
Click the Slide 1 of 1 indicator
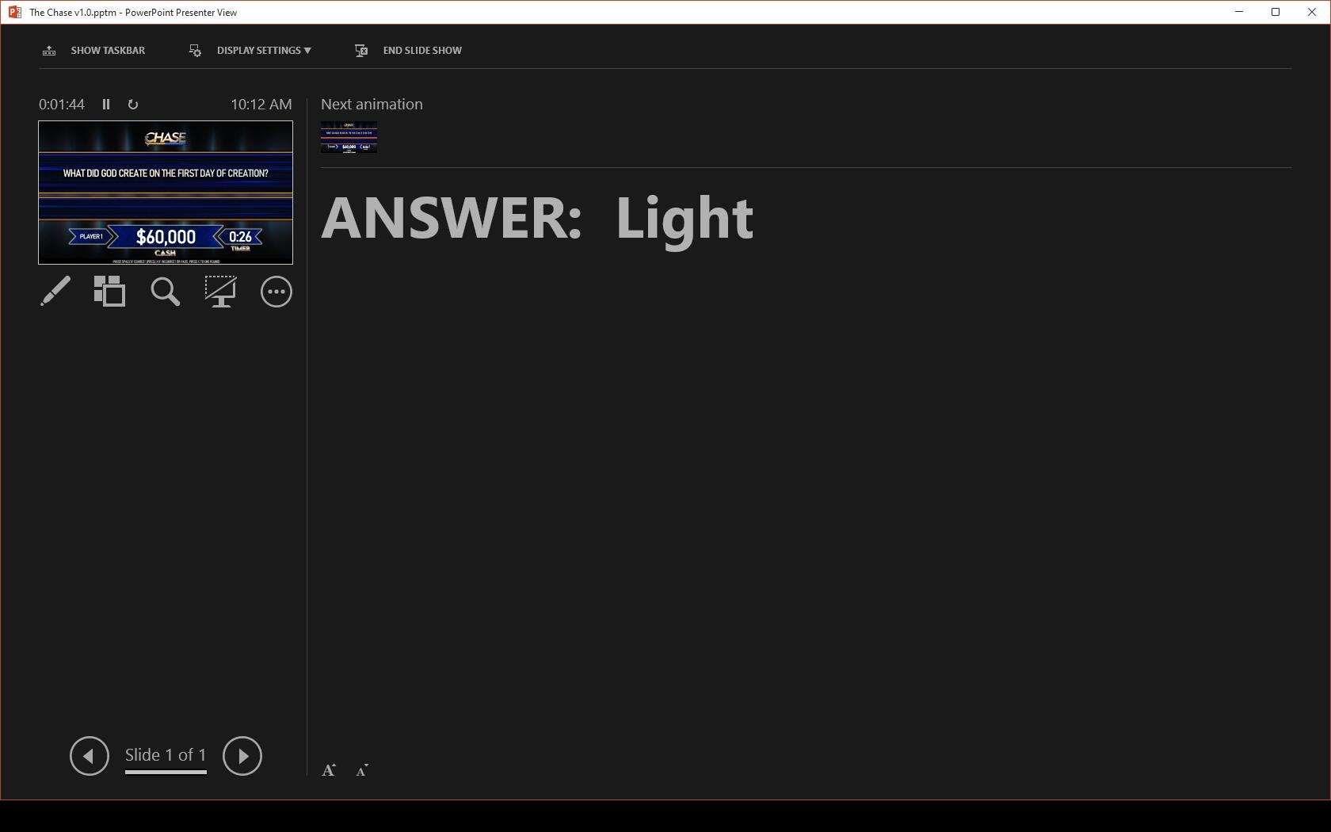coord(166,755)
